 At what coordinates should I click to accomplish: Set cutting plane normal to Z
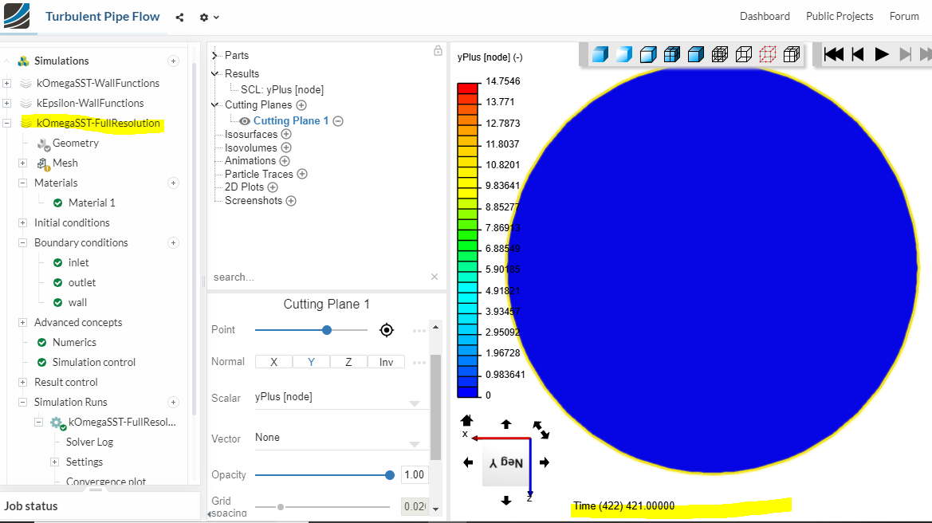[348, 362]
